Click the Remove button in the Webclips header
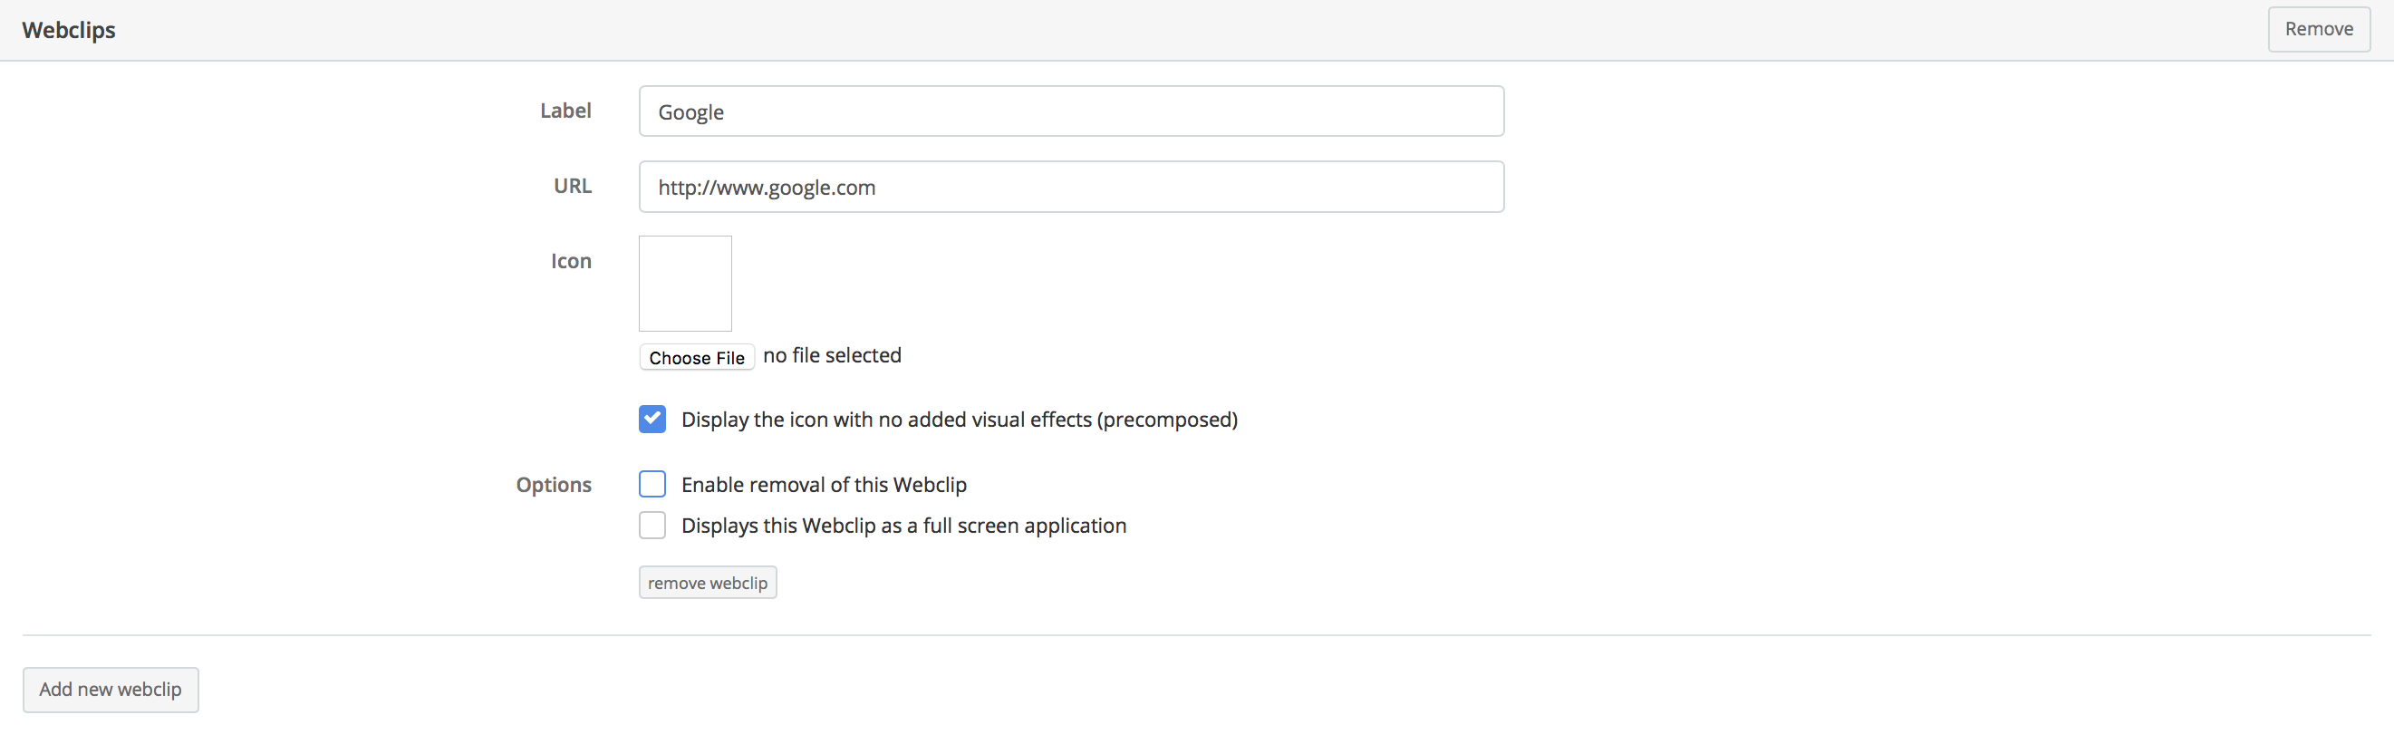Screen dimensions: 2394x734 (2318, 30)
